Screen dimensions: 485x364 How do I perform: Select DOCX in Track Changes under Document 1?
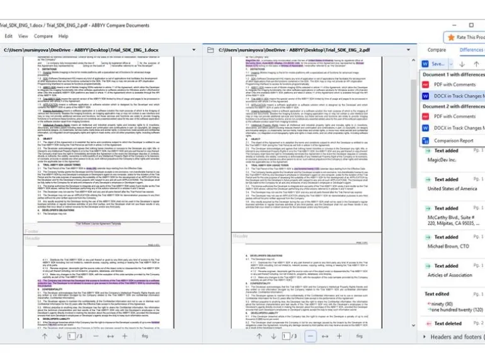(x=452, y=96)
